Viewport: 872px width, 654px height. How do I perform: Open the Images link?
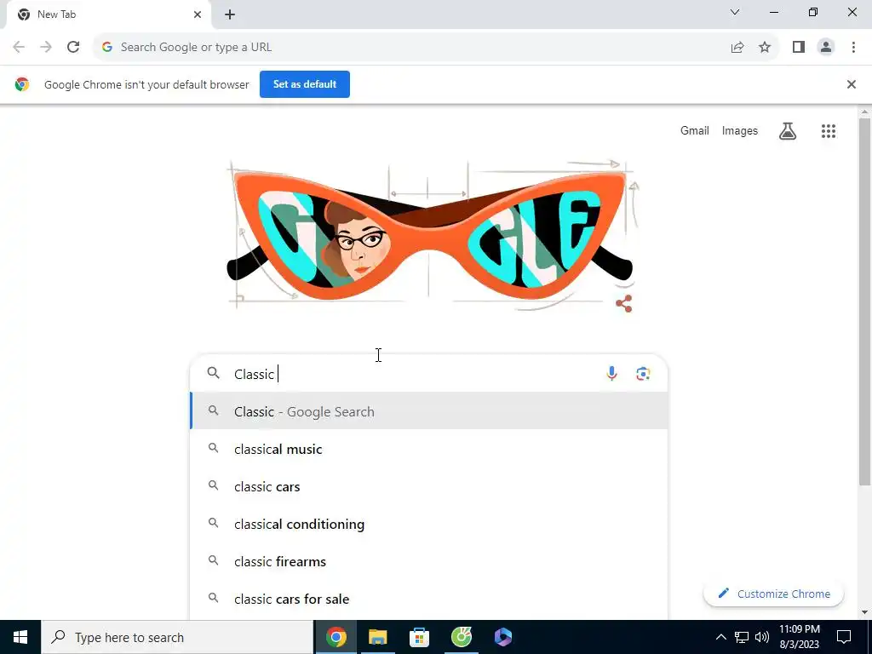tap(740, 130)
